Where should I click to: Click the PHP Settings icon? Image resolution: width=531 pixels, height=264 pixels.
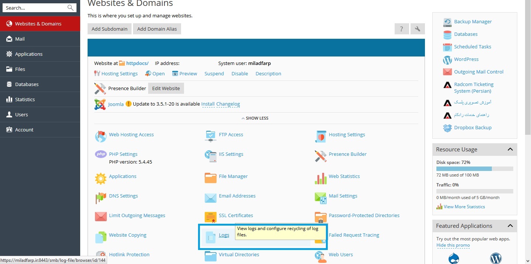click(x=101, y=154)
